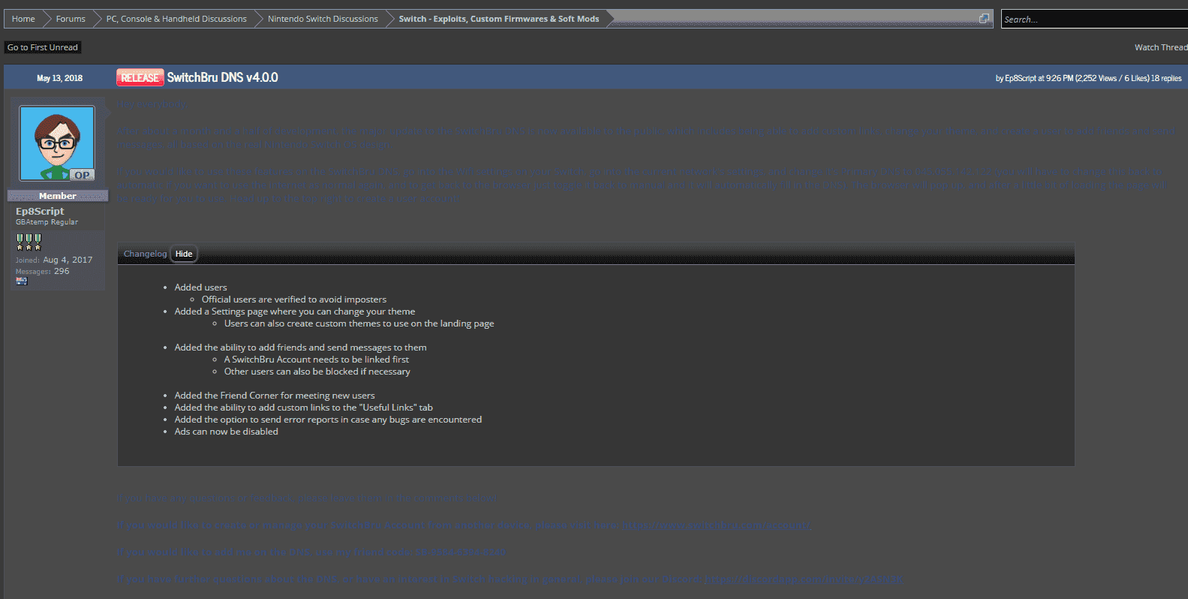Click the Ep8Script avatar image
This screenshot has height=599, width=1188.
pos(57,143)
